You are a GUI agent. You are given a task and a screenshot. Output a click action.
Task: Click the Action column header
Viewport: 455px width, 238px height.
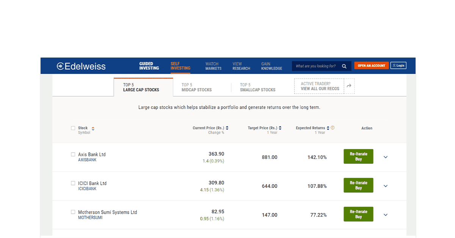pyautogui.click(x=367, y=128)
